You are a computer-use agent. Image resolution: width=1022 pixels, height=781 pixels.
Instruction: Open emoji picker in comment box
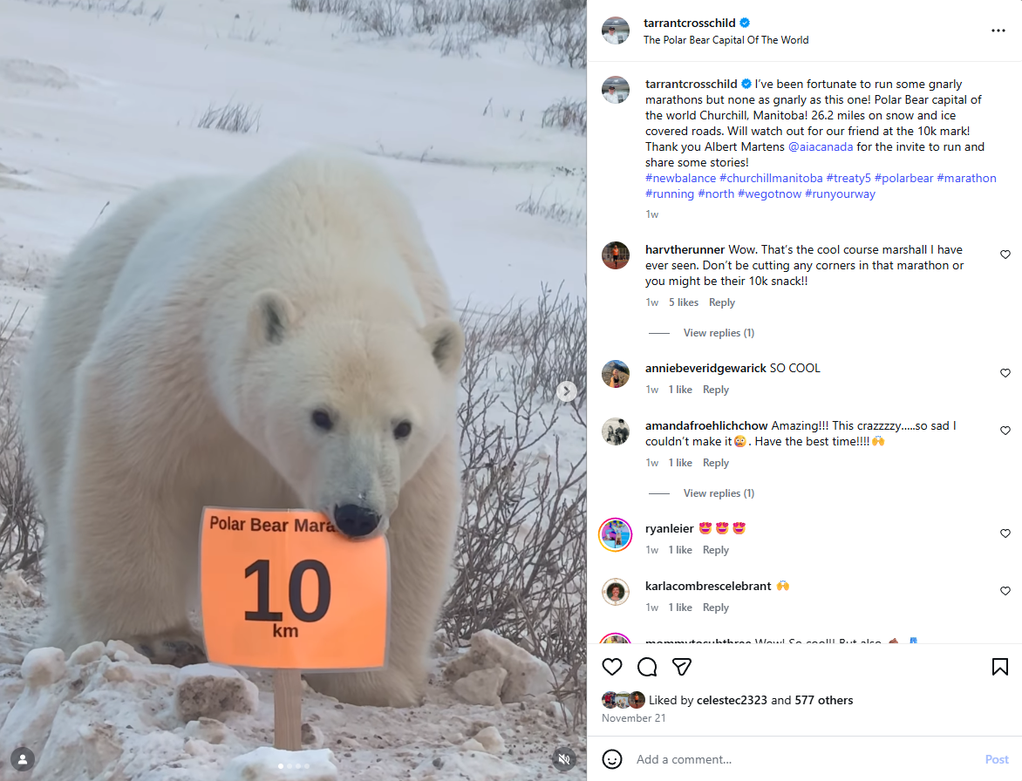(x=611, y=759)
